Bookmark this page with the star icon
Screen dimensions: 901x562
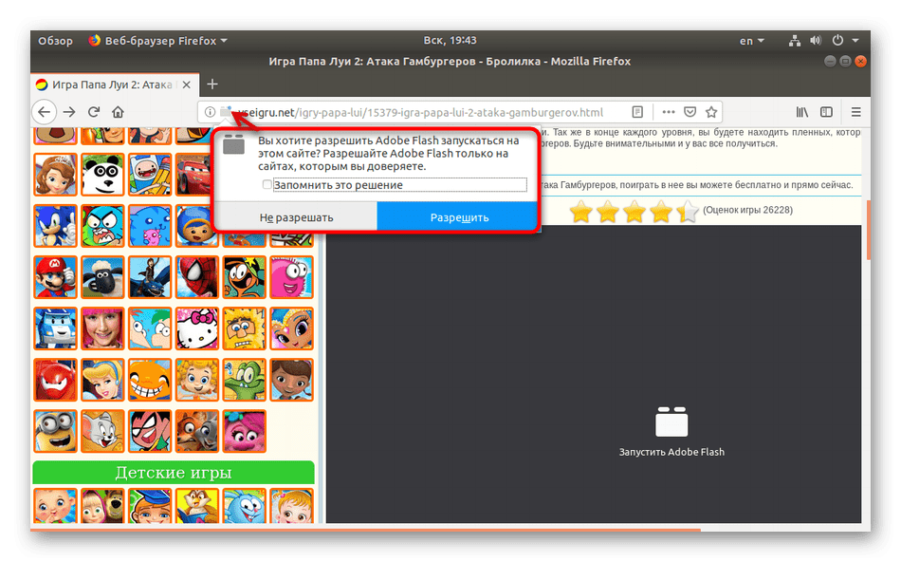pyautogui.click(x=711, y=111)
